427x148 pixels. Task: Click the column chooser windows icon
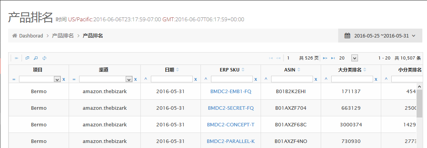[x=27, y=58]
